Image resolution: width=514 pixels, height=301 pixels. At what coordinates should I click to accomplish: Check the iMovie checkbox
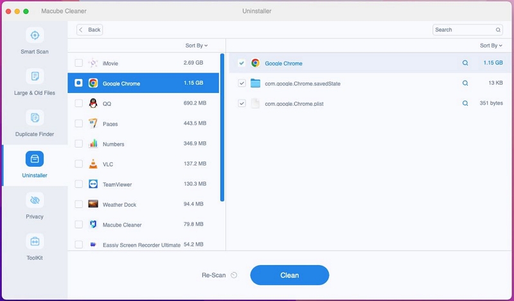coord(78,63)
